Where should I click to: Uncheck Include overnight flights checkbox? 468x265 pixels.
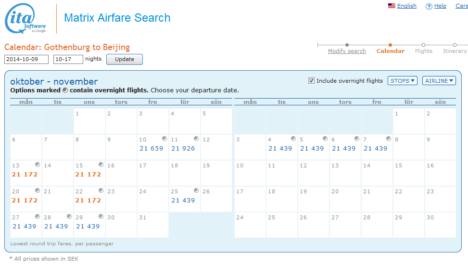[x=312, y=81]
